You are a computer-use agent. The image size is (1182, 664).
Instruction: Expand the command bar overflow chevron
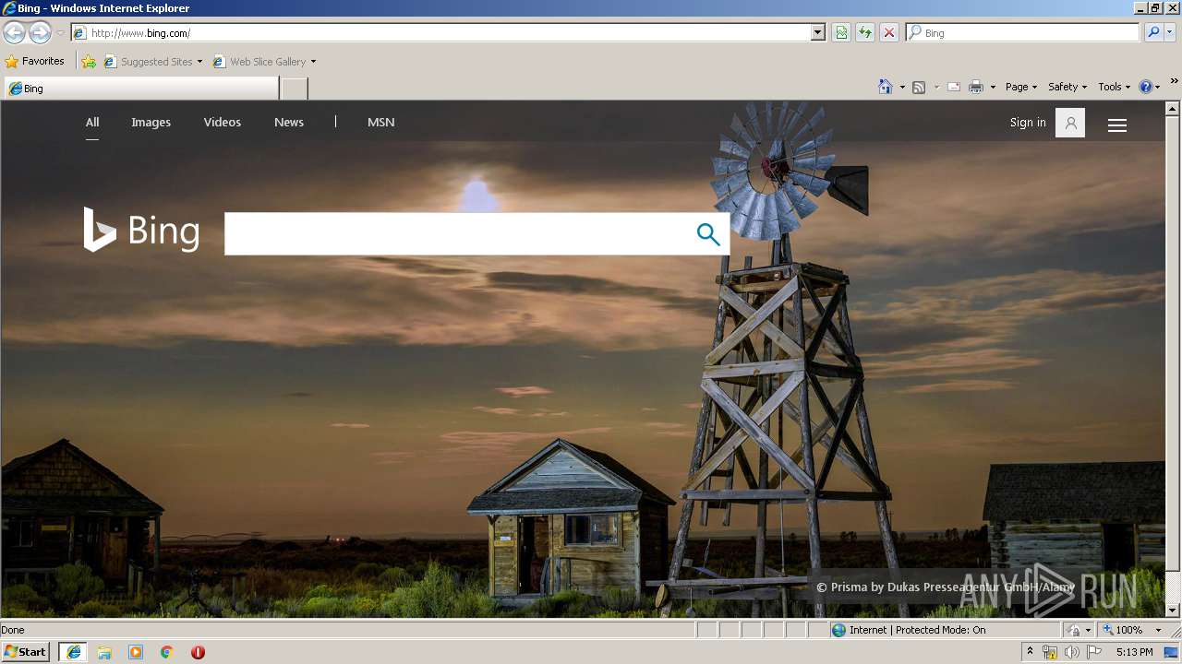point(1174,83)
